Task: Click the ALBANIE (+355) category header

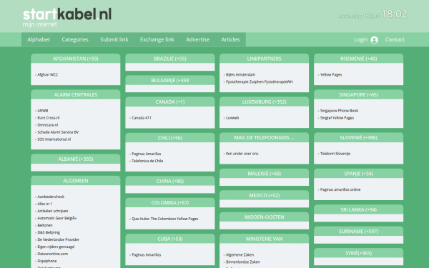Action: pos(76,159)
